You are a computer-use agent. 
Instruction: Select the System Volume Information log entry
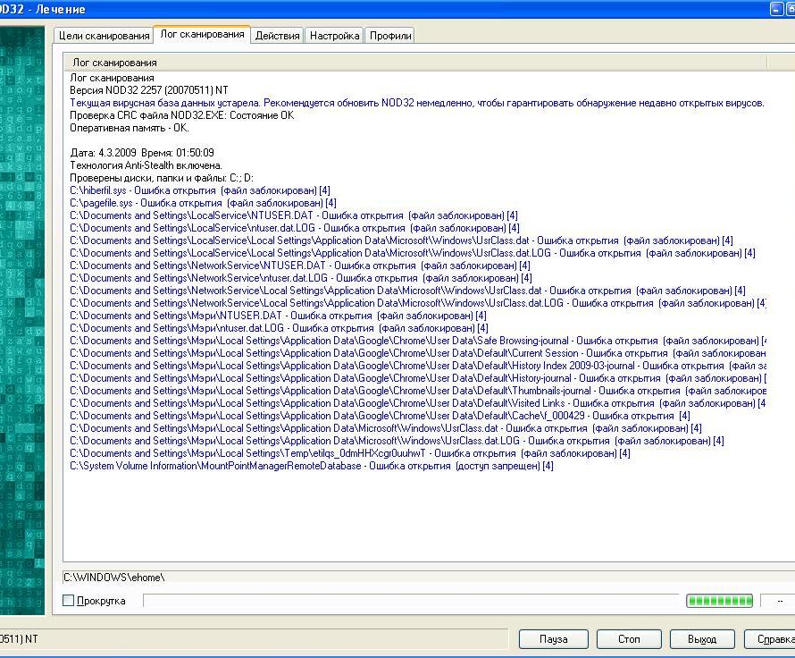pos(311,466)
